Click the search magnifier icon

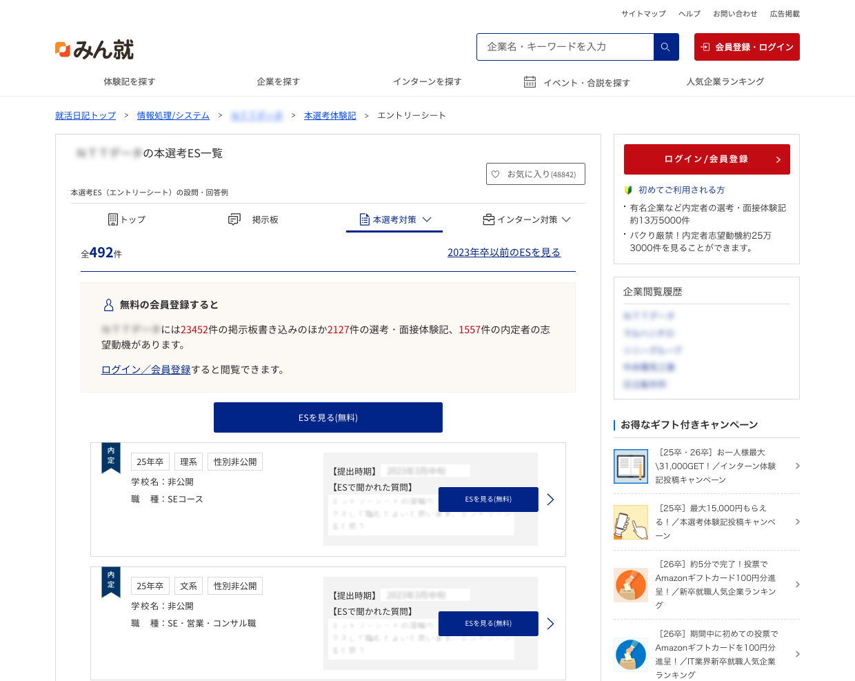pos(665,47)
